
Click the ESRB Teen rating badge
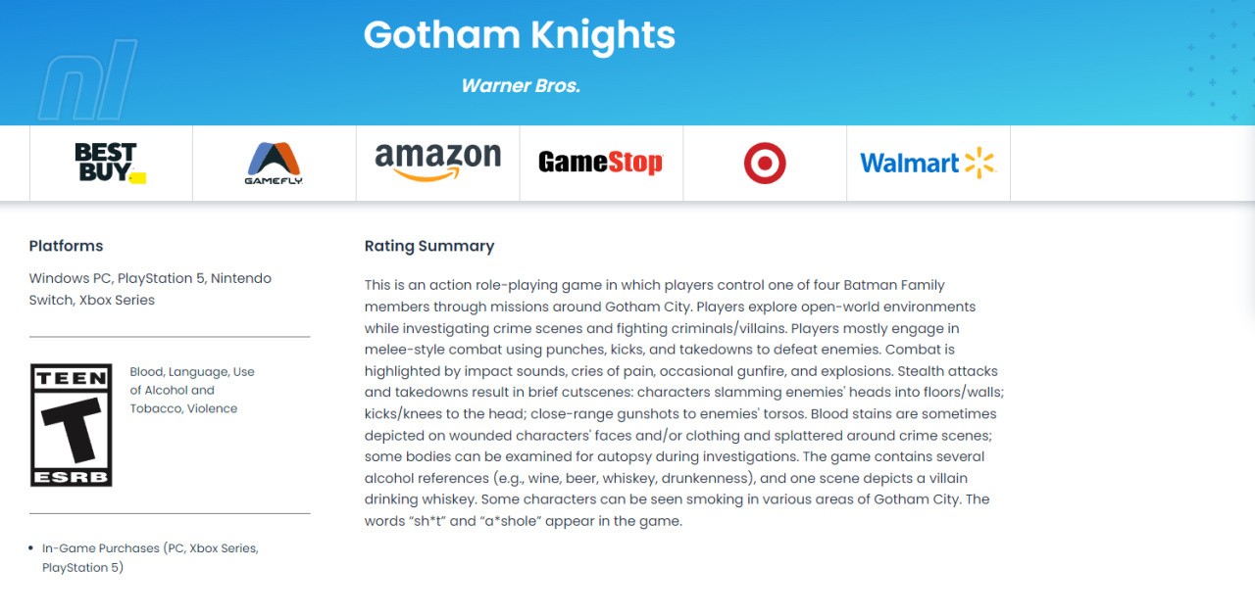(72, 425)
